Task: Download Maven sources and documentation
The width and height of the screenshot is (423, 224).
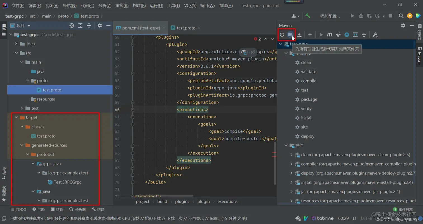Action: click(299, 35)
